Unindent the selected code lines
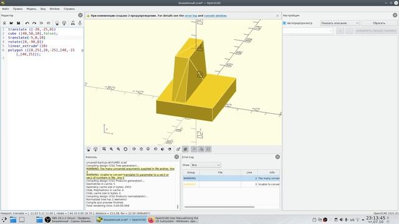 [41, 23]
